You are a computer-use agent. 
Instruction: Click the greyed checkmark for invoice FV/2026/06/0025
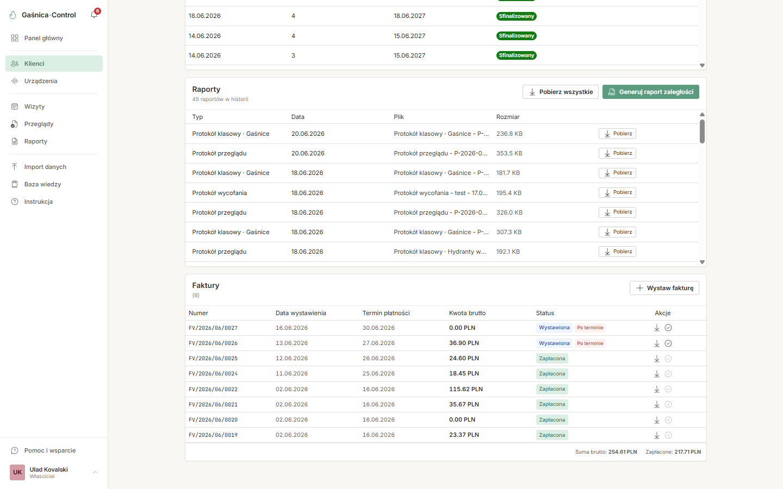668,359
